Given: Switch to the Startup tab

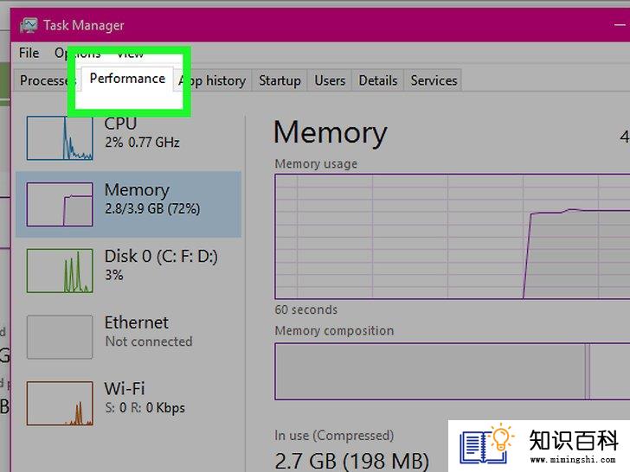Looking at the screenshot, I should pyautogui.click(x=280, y=80).
